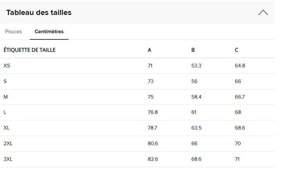This screenshot has width=281, height=179.
Task: Click the 66.7 value in M row
Action: click(240, 97)
